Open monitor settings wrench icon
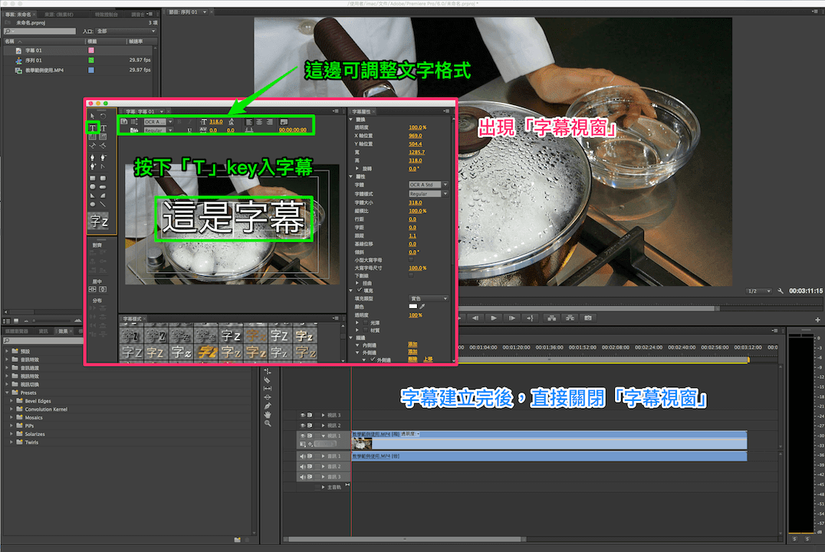The height and width of the screenshot is (552, 825). 781,291
